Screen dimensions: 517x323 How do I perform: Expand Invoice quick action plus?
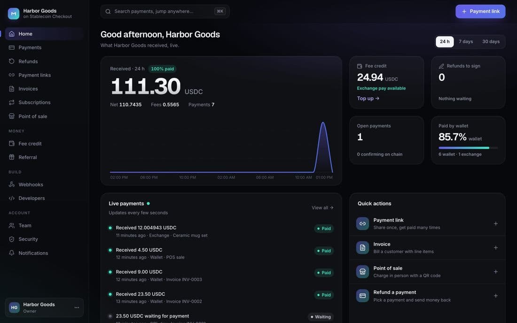[x=495, y=247]
